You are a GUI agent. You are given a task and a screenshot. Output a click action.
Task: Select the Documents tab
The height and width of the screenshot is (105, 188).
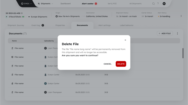coord(82,25)
